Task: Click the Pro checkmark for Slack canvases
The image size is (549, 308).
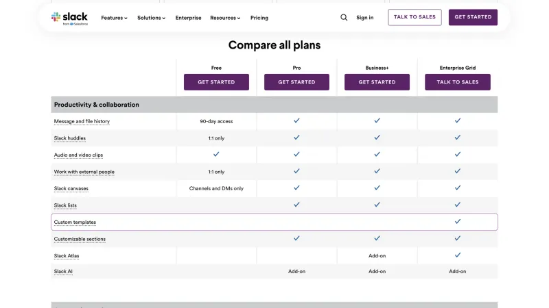Action: [296, 188]
